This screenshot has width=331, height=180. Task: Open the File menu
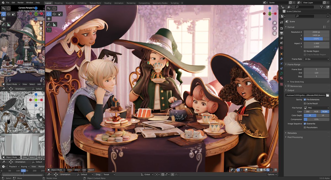(x=8, y=2)
